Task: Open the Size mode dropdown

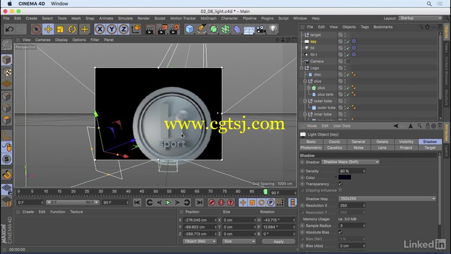Action: pyautogui.click(x=238, y=242)
